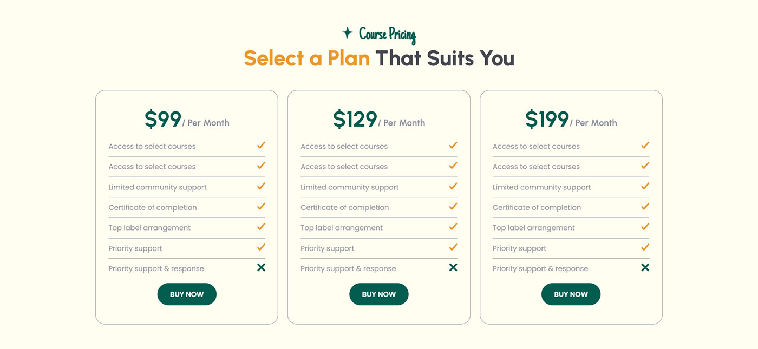Image resolution: width=758 pixels, height=349 pixels.
Task: Click the Course Pricing label
Action: (x=388, y=35)
